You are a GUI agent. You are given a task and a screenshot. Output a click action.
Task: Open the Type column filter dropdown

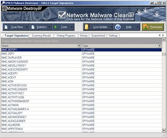coord(160,46)
